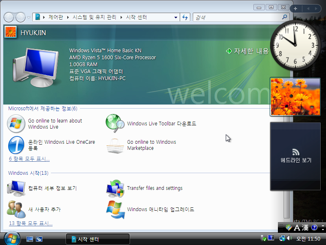
Task: Click the Transfer files and settings label
Action: click(x=155, y=188)
